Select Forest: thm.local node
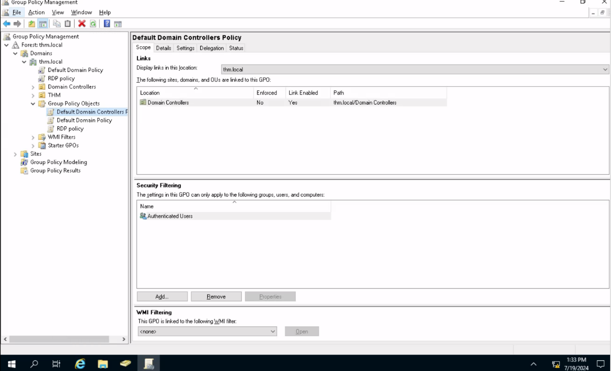This screenshot has height=371, width=611. click(42, 45)
